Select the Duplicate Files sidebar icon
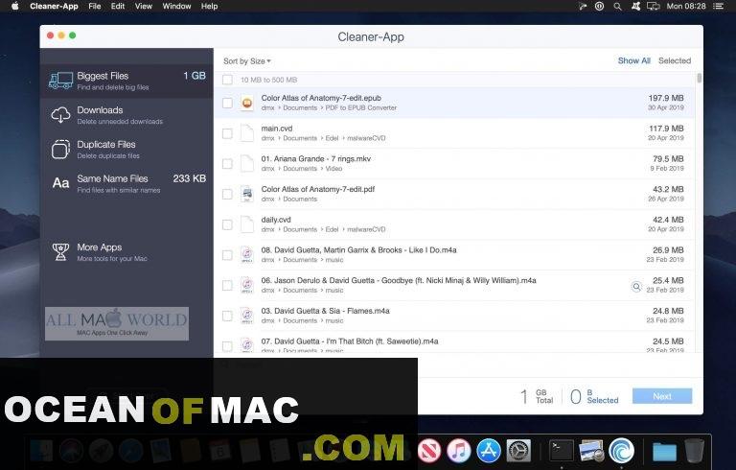736x470 pixels. pyautogui.click(x=60, y=149)
